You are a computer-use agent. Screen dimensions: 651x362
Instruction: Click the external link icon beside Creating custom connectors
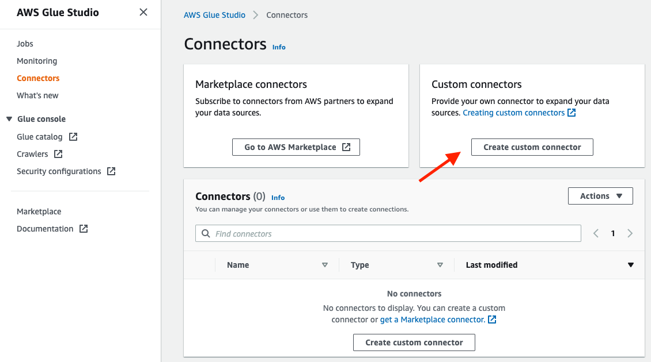tap(571, 113)
